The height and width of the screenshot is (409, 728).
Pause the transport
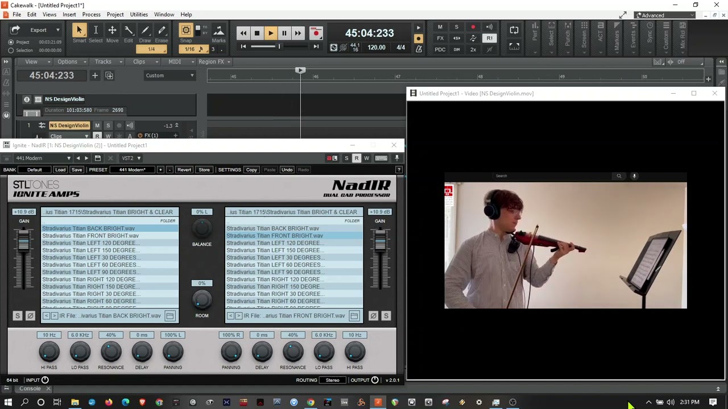coord(284,34)
